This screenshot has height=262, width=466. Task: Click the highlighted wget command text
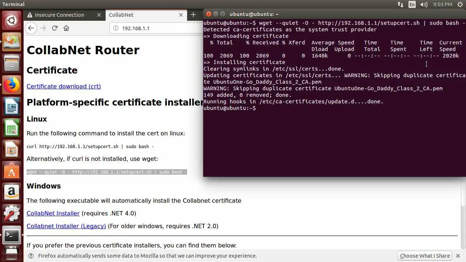[107, 172]
